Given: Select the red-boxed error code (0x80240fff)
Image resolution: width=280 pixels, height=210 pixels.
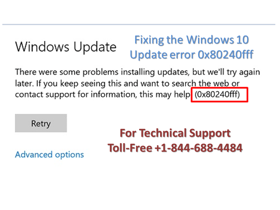Looking at the screenshot, I should tap(217, 94).
